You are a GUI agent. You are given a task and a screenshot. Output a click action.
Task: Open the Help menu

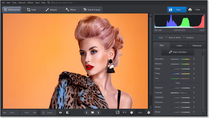(43, 3)
